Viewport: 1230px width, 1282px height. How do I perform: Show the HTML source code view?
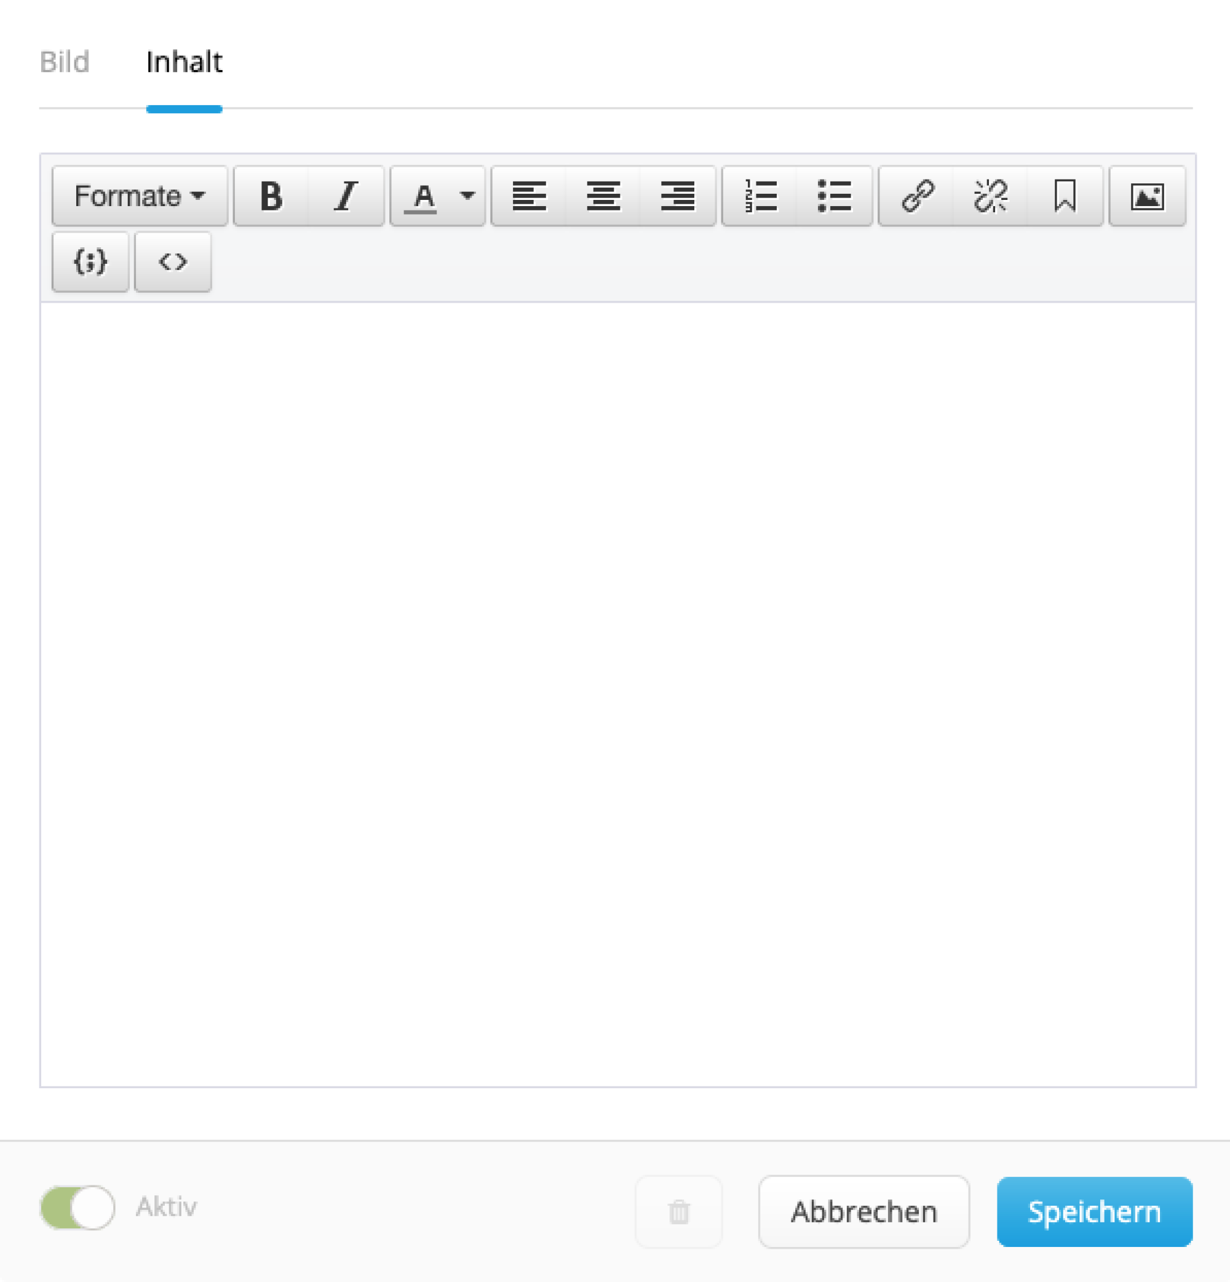(x=173, y=261)
